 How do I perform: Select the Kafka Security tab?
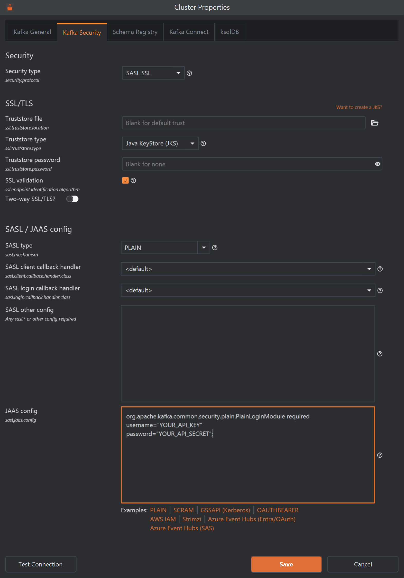(82, 32)
